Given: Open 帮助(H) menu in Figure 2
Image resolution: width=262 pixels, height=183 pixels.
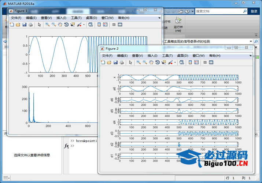Looking at the screenshot, I should 215,56.
